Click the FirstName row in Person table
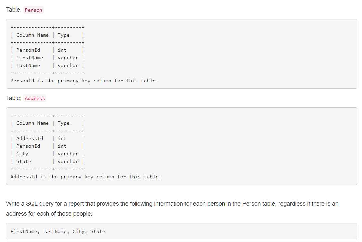362x242 pixels. click(x=47, y=58)
